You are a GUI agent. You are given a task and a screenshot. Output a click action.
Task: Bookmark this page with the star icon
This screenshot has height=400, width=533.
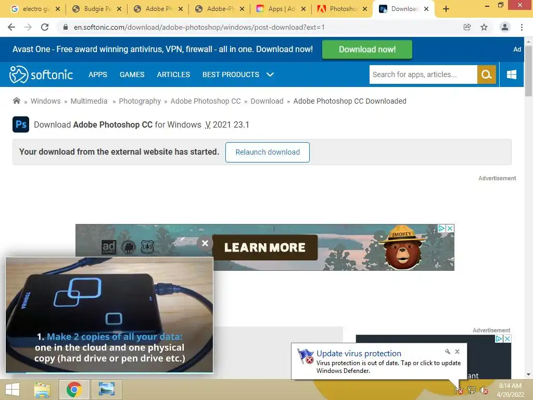pos(484,27)
